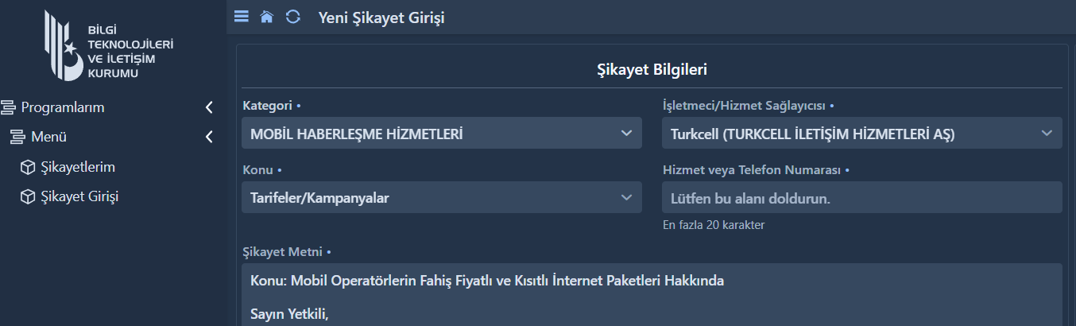Go to home via house icon
The width and height of the screenshot is (1076, 326).
pyautogui.click(x=267, y=16)
